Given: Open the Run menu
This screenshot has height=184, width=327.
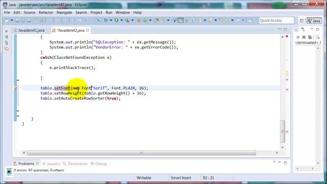Looking at the screenshot, I should pos(109,12).
